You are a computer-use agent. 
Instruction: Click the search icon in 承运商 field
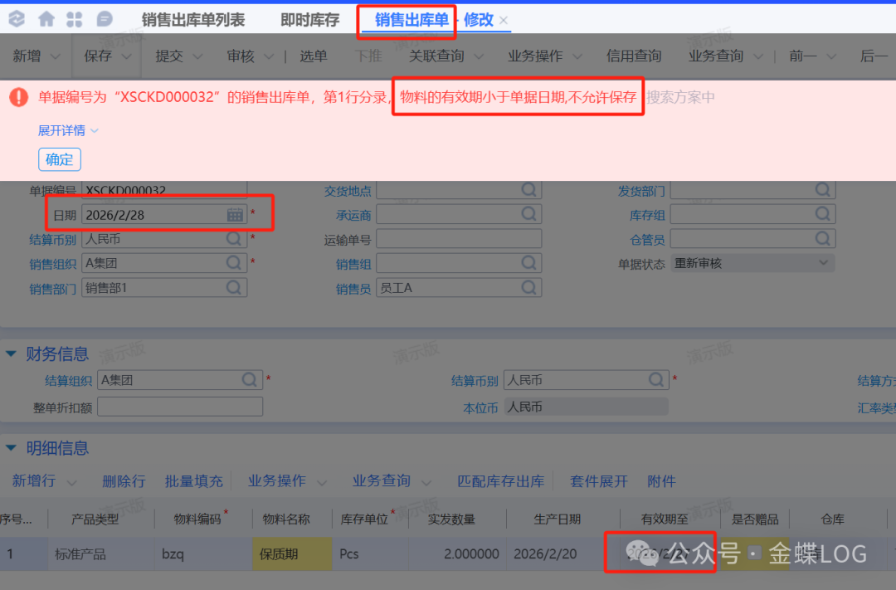[529, 214]
